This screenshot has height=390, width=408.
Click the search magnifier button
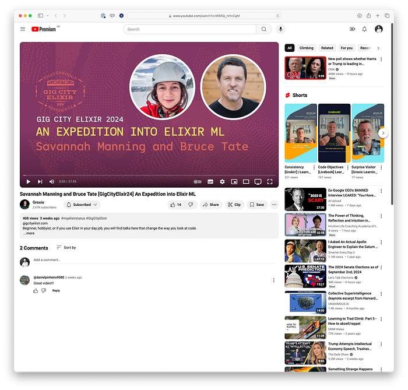point(264,29)
